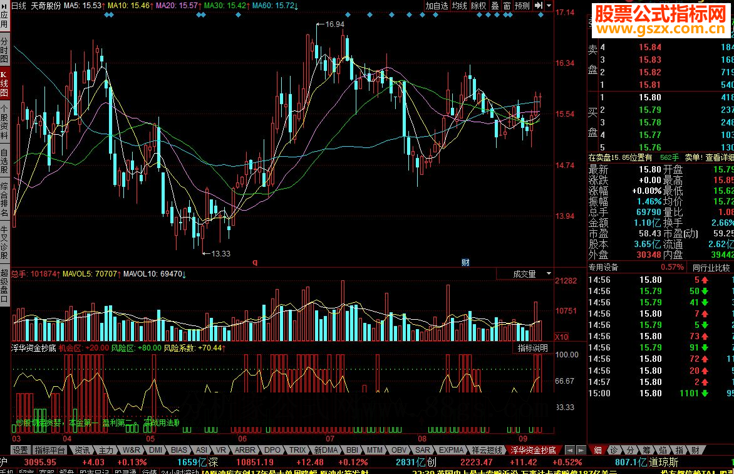Select the BIAS indicator tab
Screen dimensions: 734x474
(x=179, y=450)
